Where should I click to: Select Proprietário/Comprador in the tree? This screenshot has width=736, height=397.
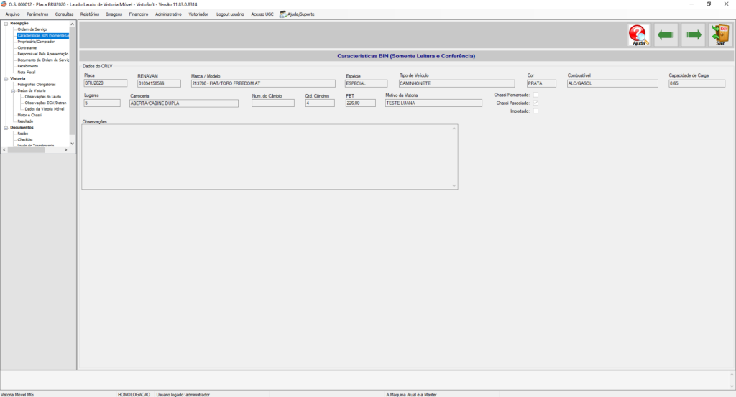click(36, 42)
